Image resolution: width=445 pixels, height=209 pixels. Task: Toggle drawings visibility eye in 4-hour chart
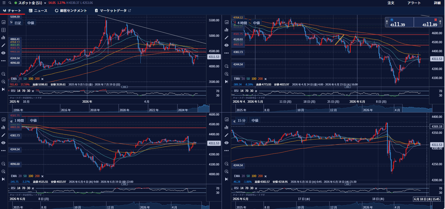[x=226, y=45]
